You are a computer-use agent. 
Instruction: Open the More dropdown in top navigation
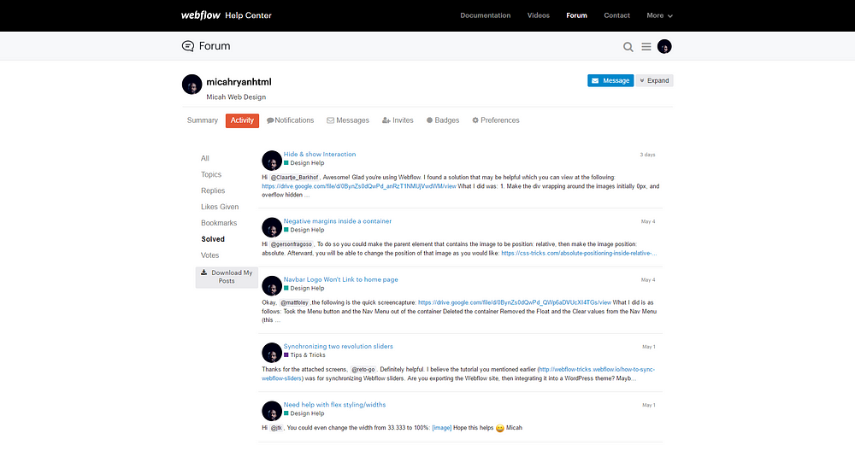pos(659,15)
